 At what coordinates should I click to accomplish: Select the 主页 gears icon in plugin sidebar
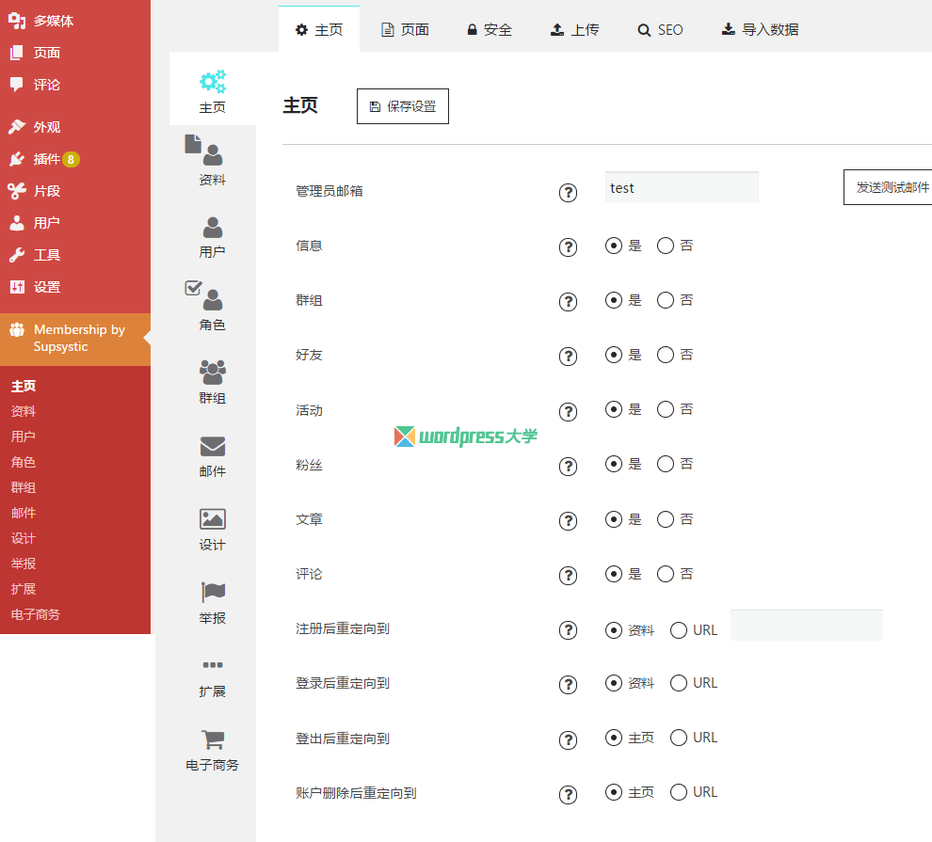[212, 81]
